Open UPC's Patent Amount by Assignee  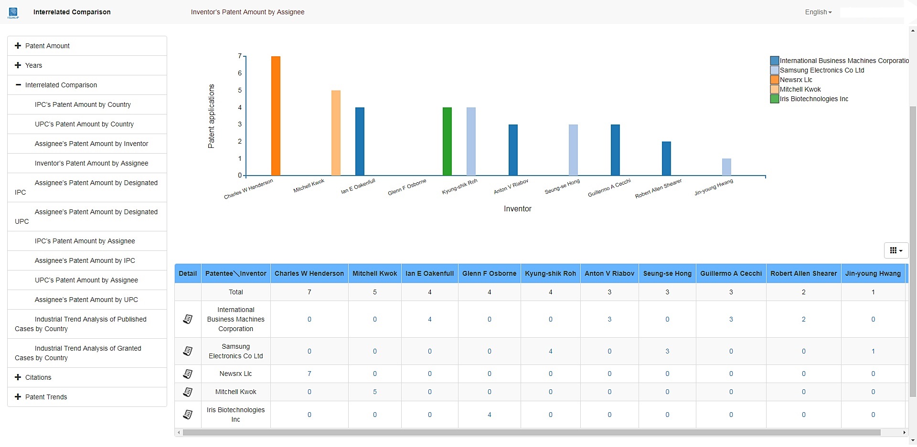pos(87,280)
